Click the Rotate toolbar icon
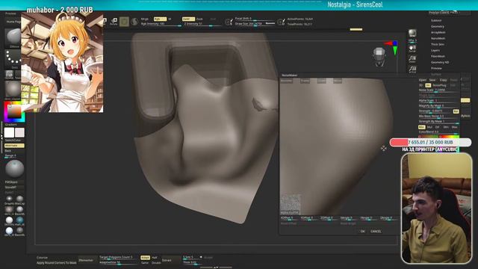Screen dimensions: 478x269 [114, 22]
